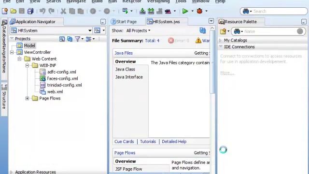Click the Make project build icon
This screenshot has height=174, width=309.
click(142, 11)
